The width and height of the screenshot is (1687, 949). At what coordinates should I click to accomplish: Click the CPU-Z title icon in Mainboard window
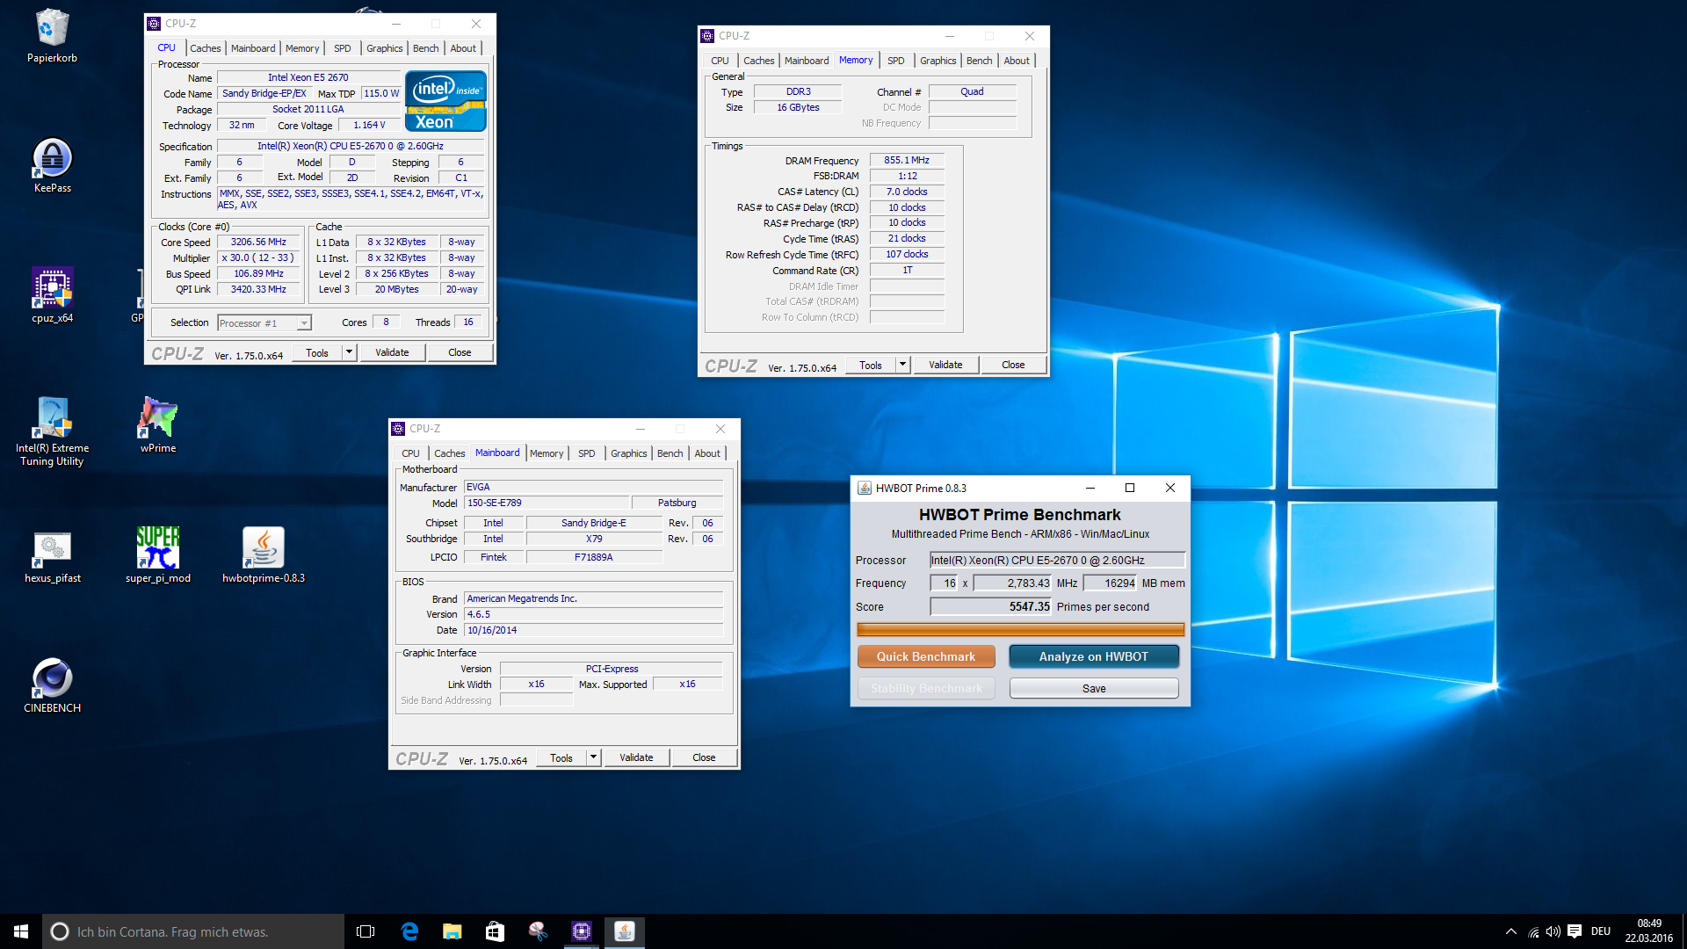tap(398, 429)
